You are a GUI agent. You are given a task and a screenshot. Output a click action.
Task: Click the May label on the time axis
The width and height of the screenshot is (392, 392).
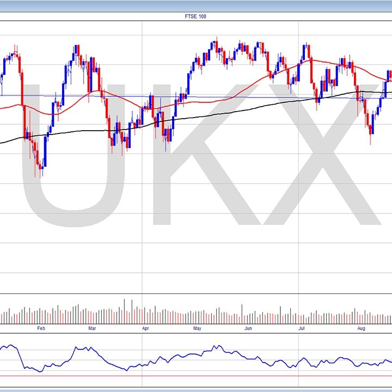pos(197,329)
